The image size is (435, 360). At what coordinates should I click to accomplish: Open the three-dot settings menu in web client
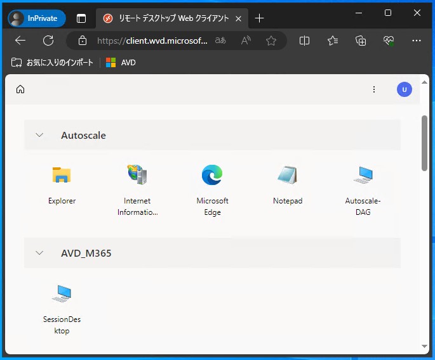point(374,89)
